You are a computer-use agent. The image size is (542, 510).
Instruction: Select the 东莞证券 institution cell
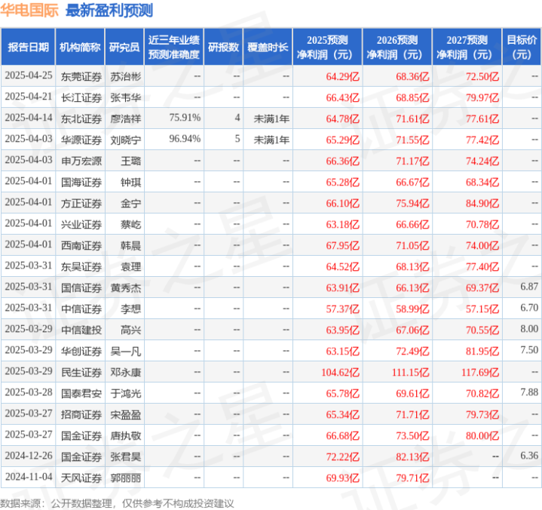81,76
